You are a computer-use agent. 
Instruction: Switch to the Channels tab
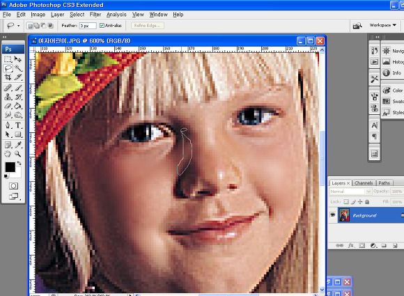364,183
